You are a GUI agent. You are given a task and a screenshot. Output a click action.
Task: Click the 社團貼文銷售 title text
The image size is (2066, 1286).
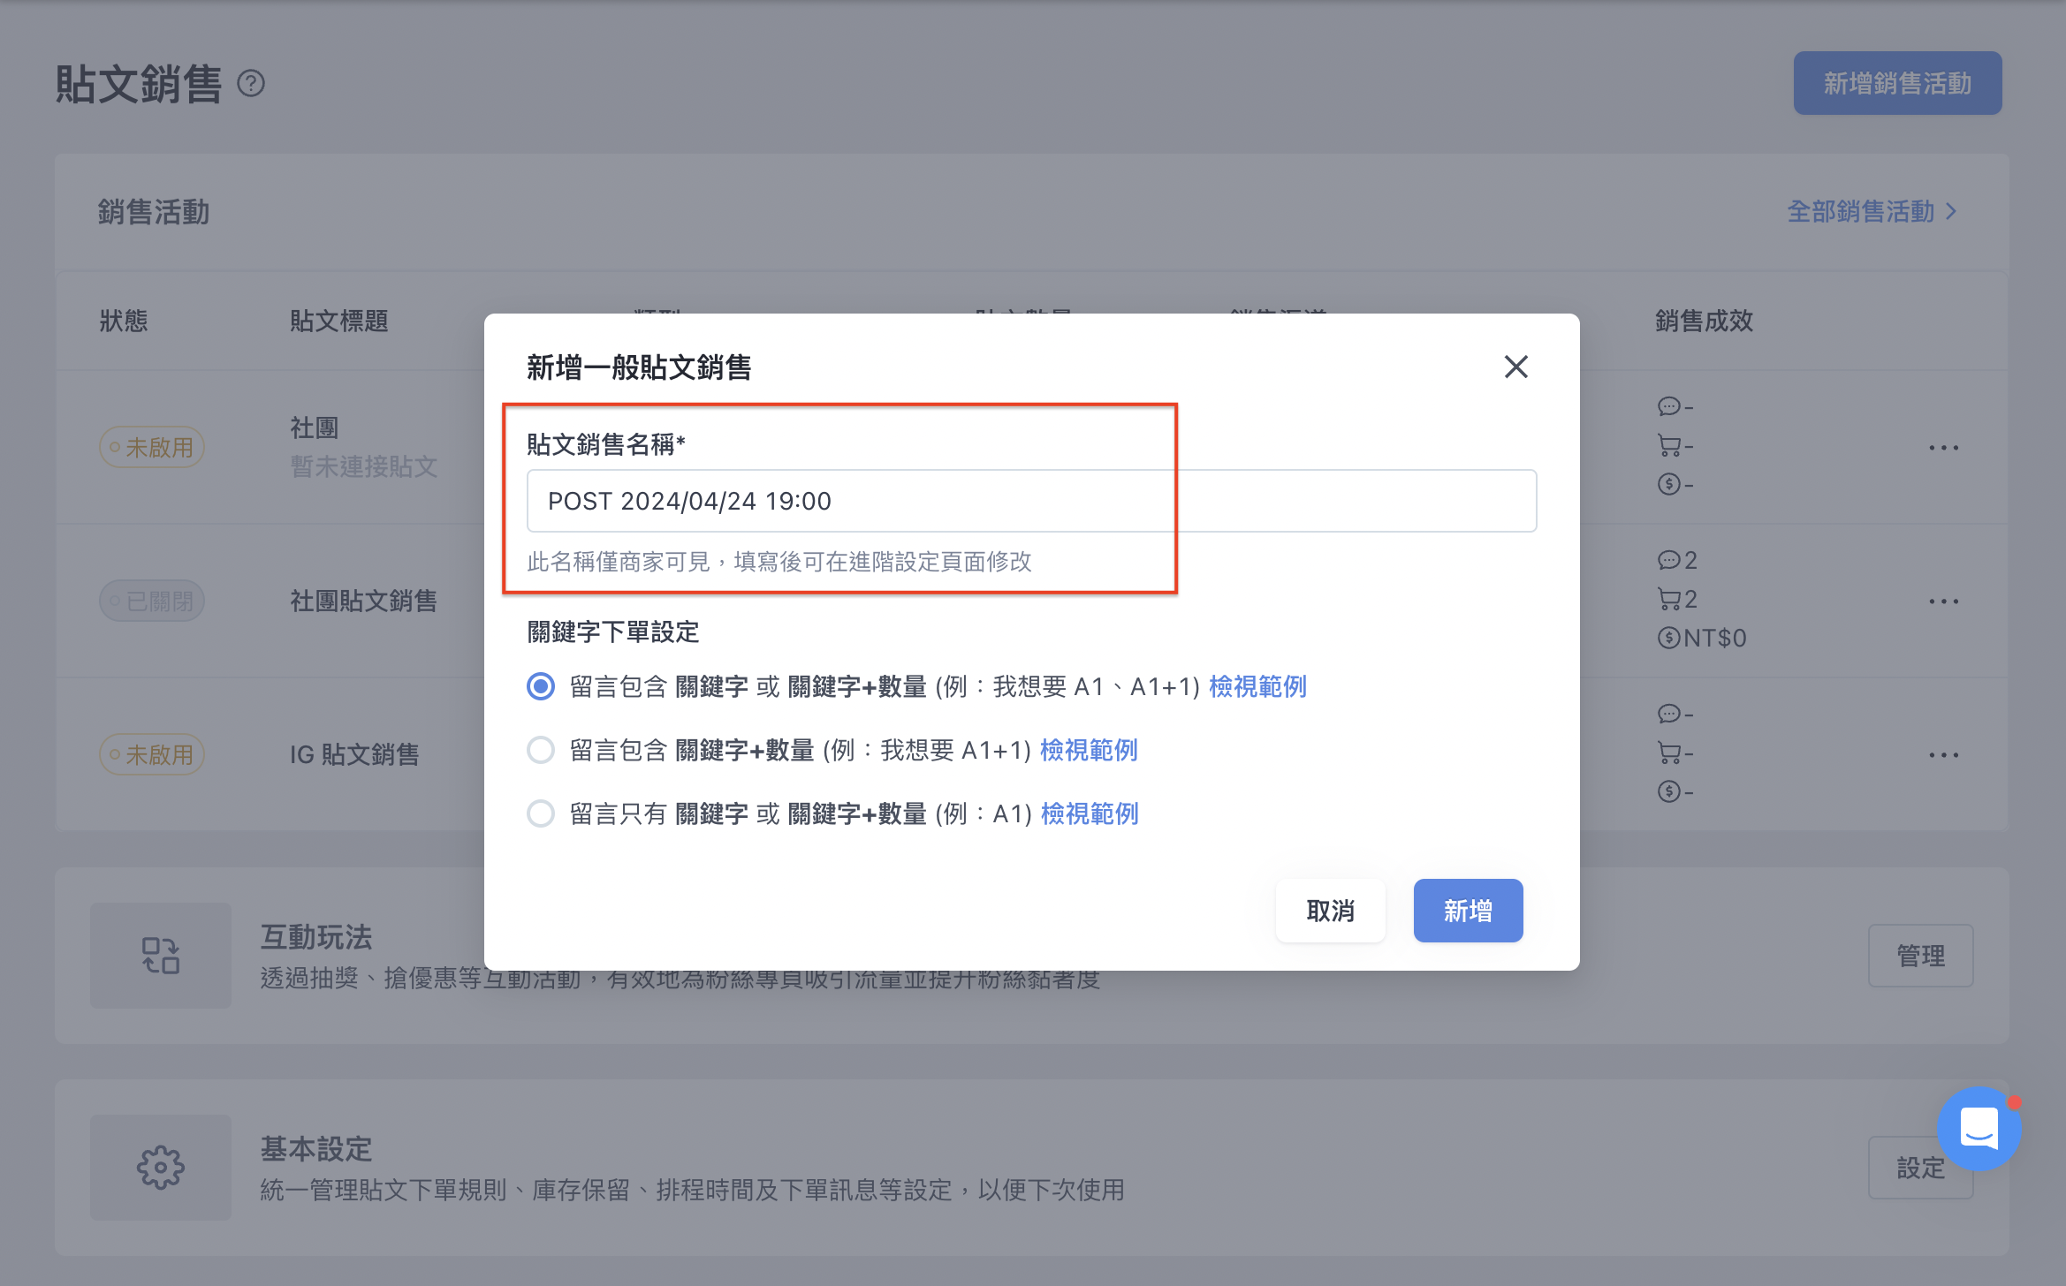[x=364, y=601]
